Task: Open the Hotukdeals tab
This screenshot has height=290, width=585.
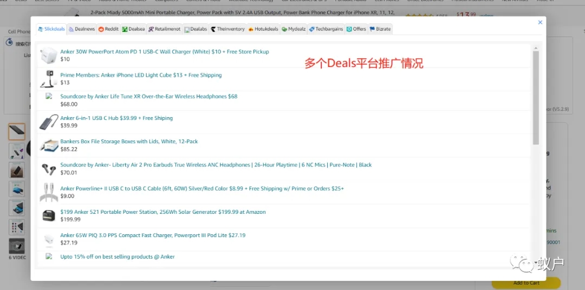Action: [263, 29]
